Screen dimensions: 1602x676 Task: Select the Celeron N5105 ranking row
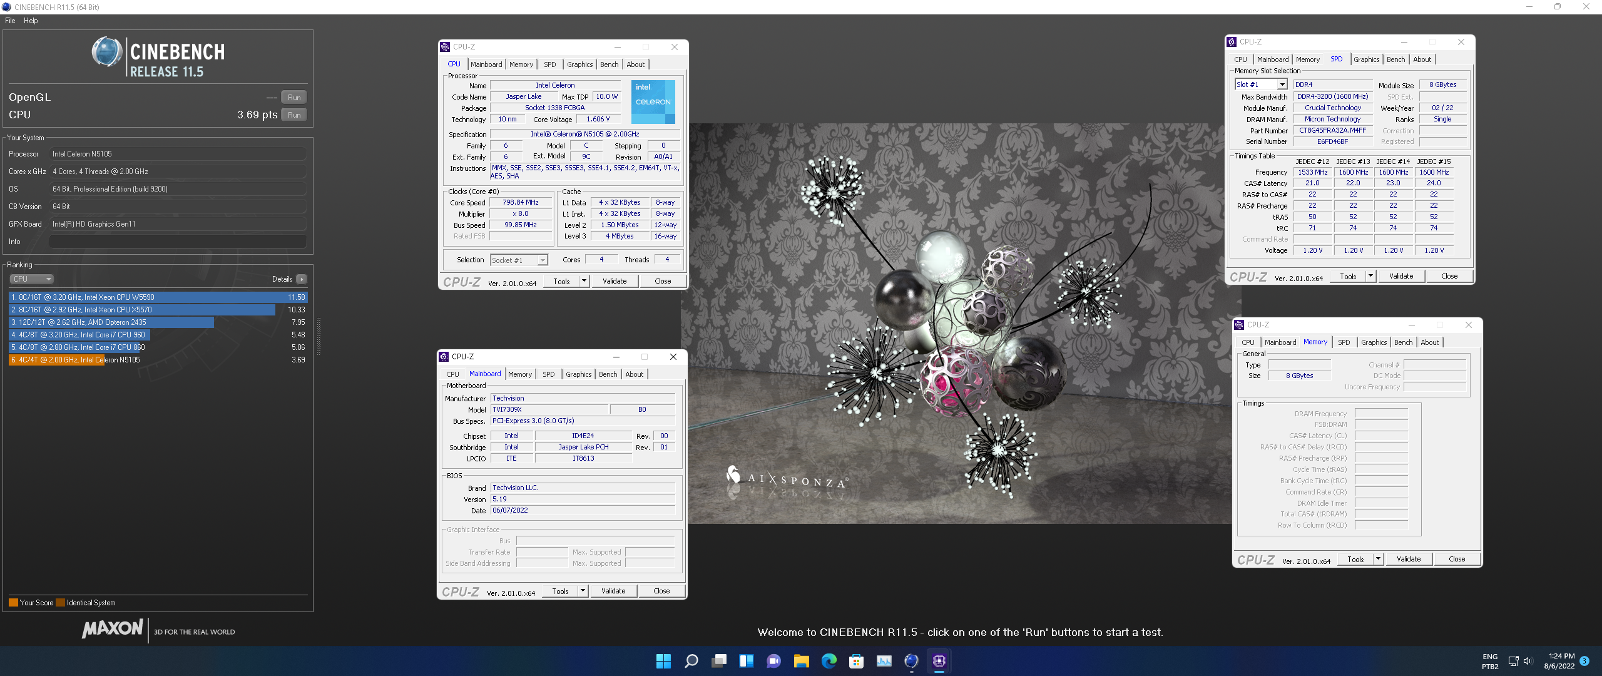(x=158, y=360)
